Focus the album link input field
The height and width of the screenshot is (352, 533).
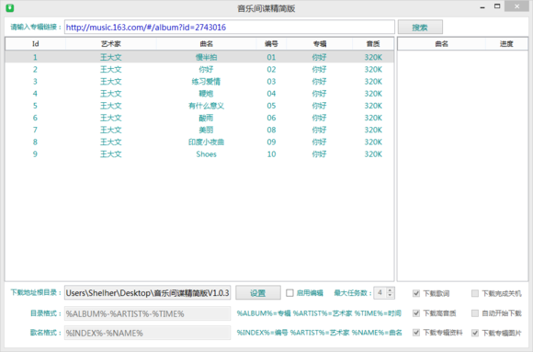[230, 28]
